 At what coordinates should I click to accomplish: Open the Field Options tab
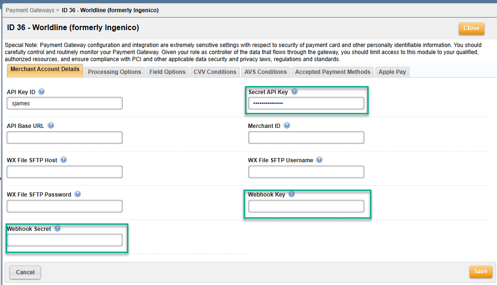coord(167,72)
